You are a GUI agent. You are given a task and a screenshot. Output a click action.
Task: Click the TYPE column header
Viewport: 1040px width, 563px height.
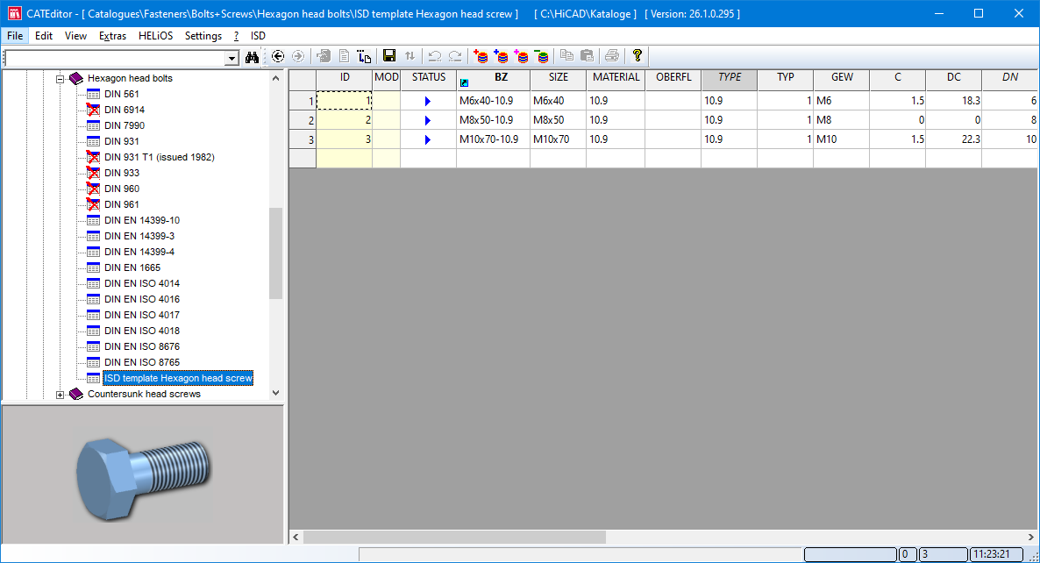pos(730,80)
